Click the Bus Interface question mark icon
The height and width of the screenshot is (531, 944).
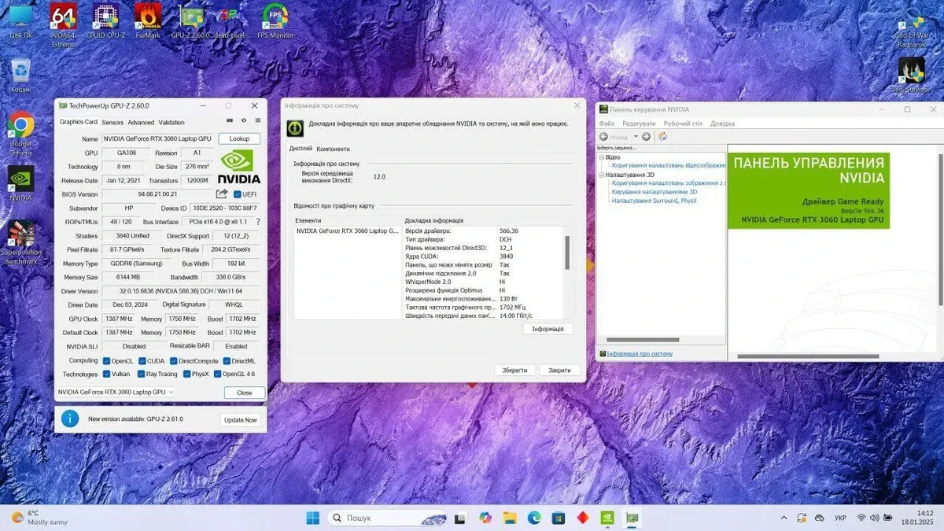click(257, 222)
